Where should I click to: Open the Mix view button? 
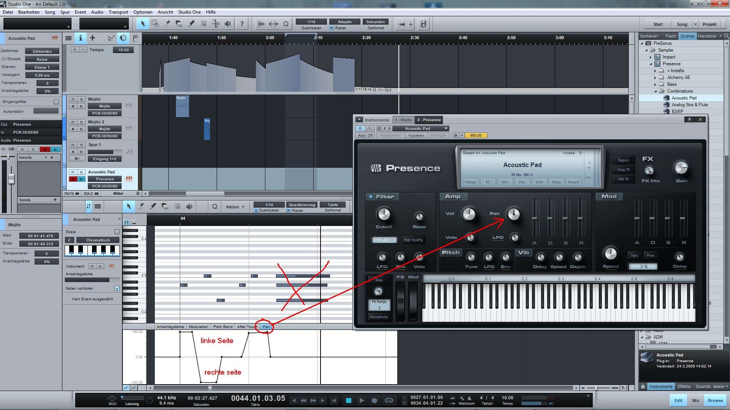click(x=695, y=401)
